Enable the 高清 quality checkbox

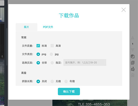[x=52, y=46]
